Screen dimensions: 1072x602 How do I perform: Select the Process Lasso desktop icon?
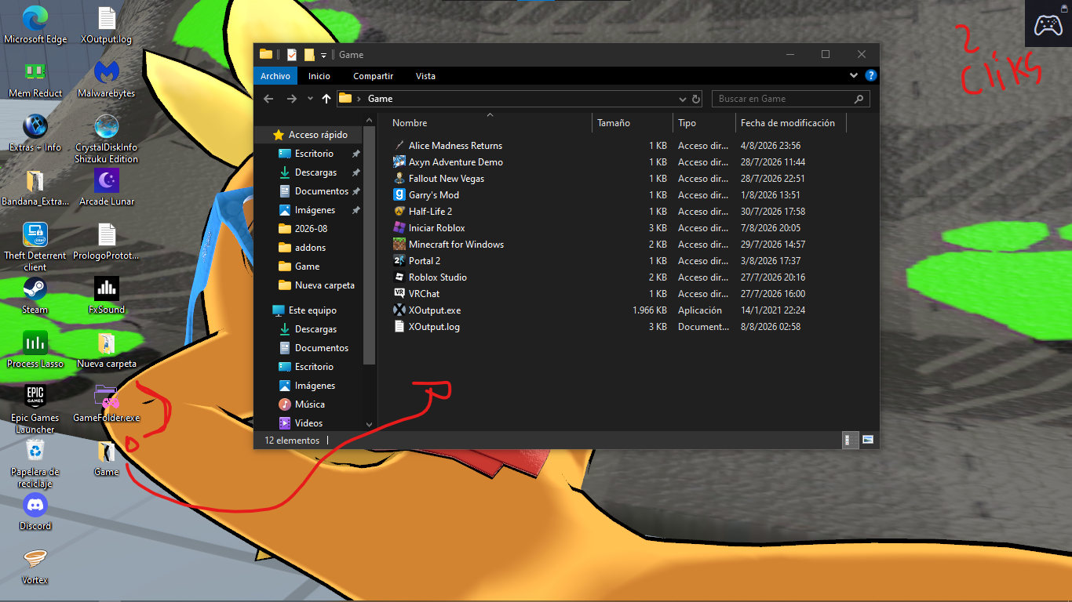(35, 350)
